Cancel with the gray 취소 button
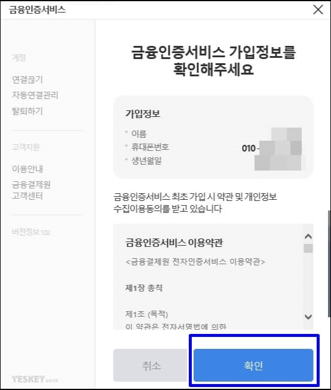Screen dimensions: 331x390 pyautogui.click(x=151, y=365)
